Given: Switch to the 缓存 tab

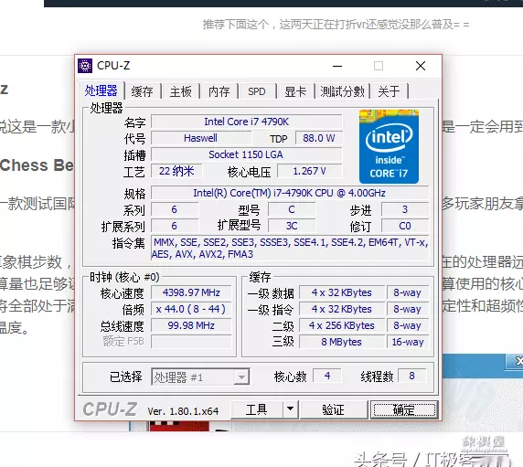Looking at the screenshot, I should click(x=142, y=91).
